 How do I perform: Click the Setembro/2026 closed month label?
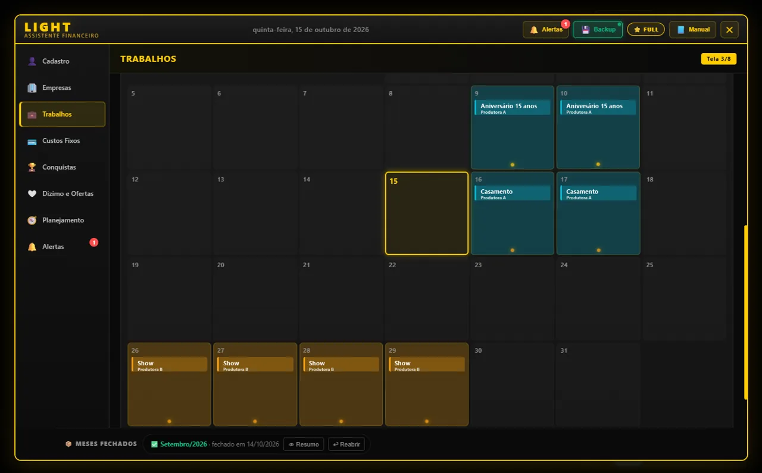183,444
